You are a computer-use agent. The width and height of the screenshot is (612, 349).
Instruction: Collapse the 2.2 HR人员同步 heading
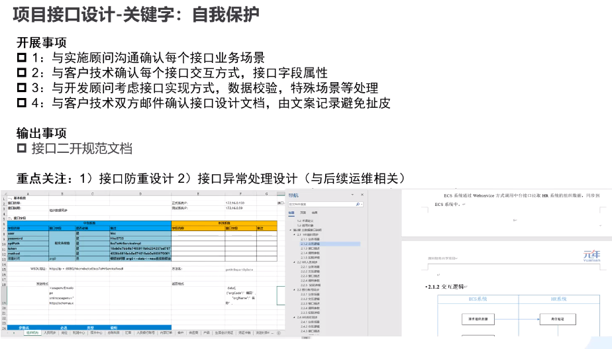tap(294, 262)
